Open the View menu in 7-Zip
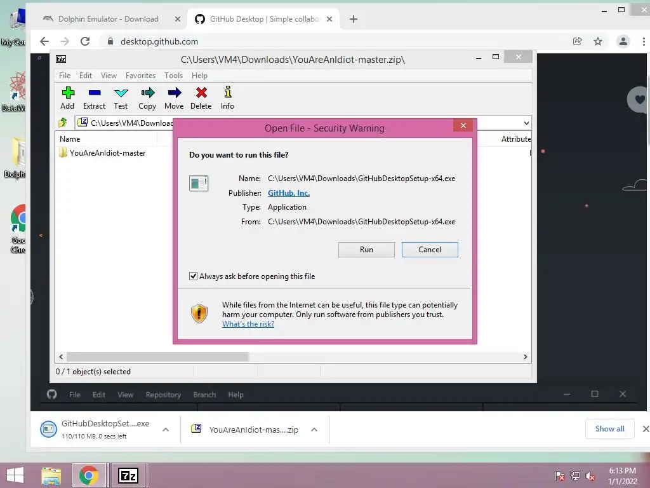 [109, 76]
